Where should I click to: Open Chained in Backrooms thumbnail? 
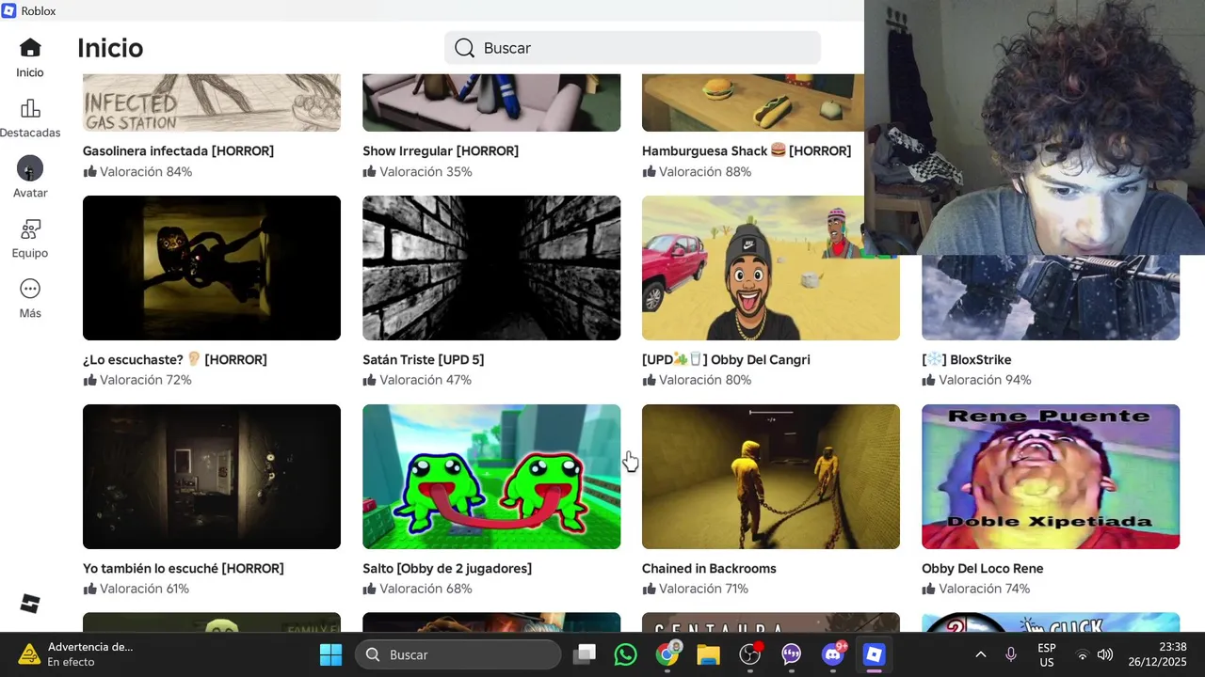point(771,477)
